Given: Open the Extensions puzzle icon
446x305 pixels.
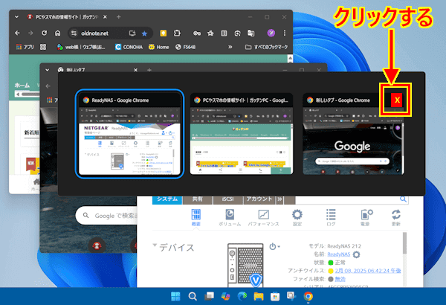Looking at the screenshot, I should (177, 33).
